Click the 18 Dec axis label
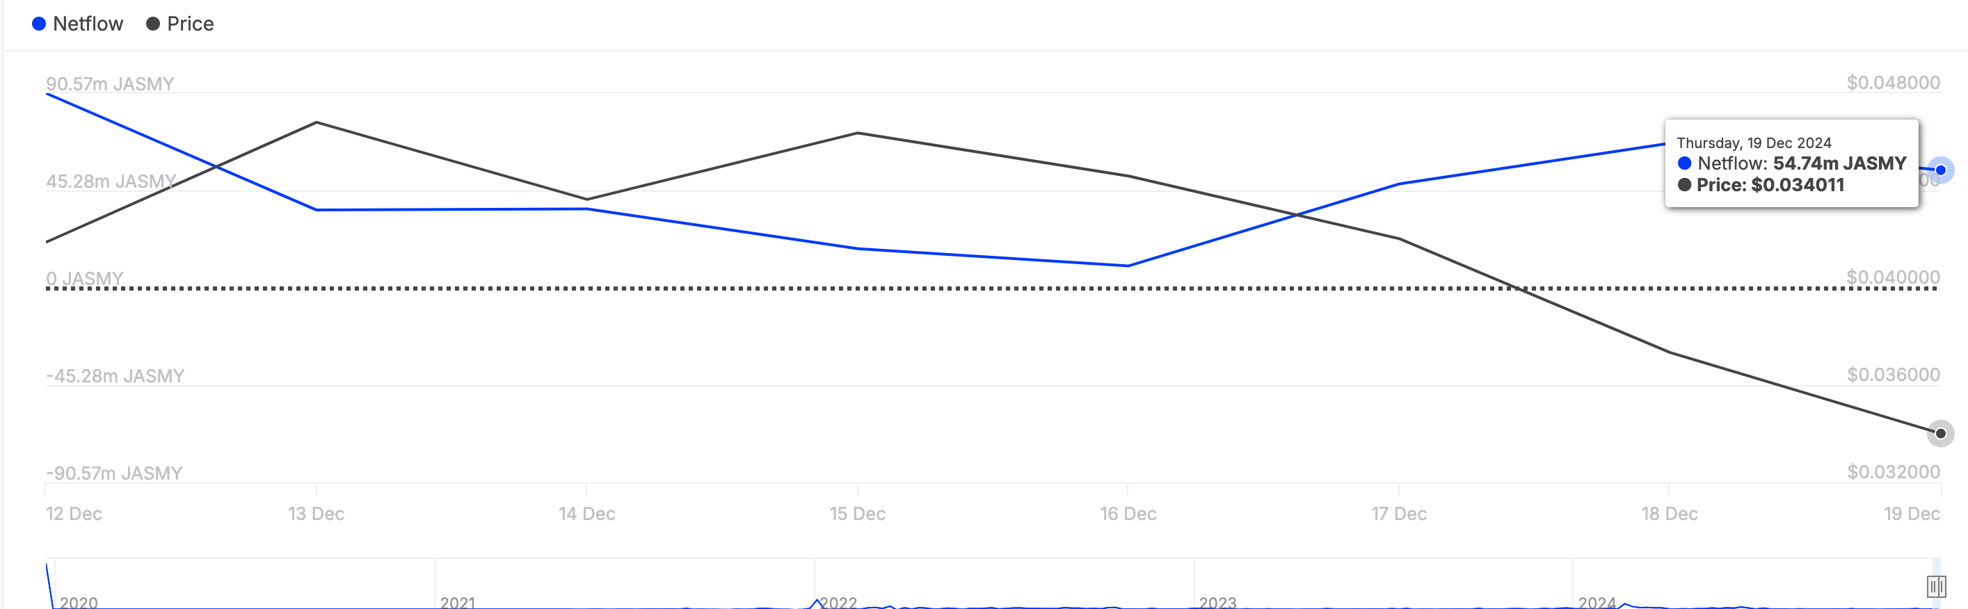Image resolution: width=1968 pixels, height=609 pixels. [x=1670, y=514]
